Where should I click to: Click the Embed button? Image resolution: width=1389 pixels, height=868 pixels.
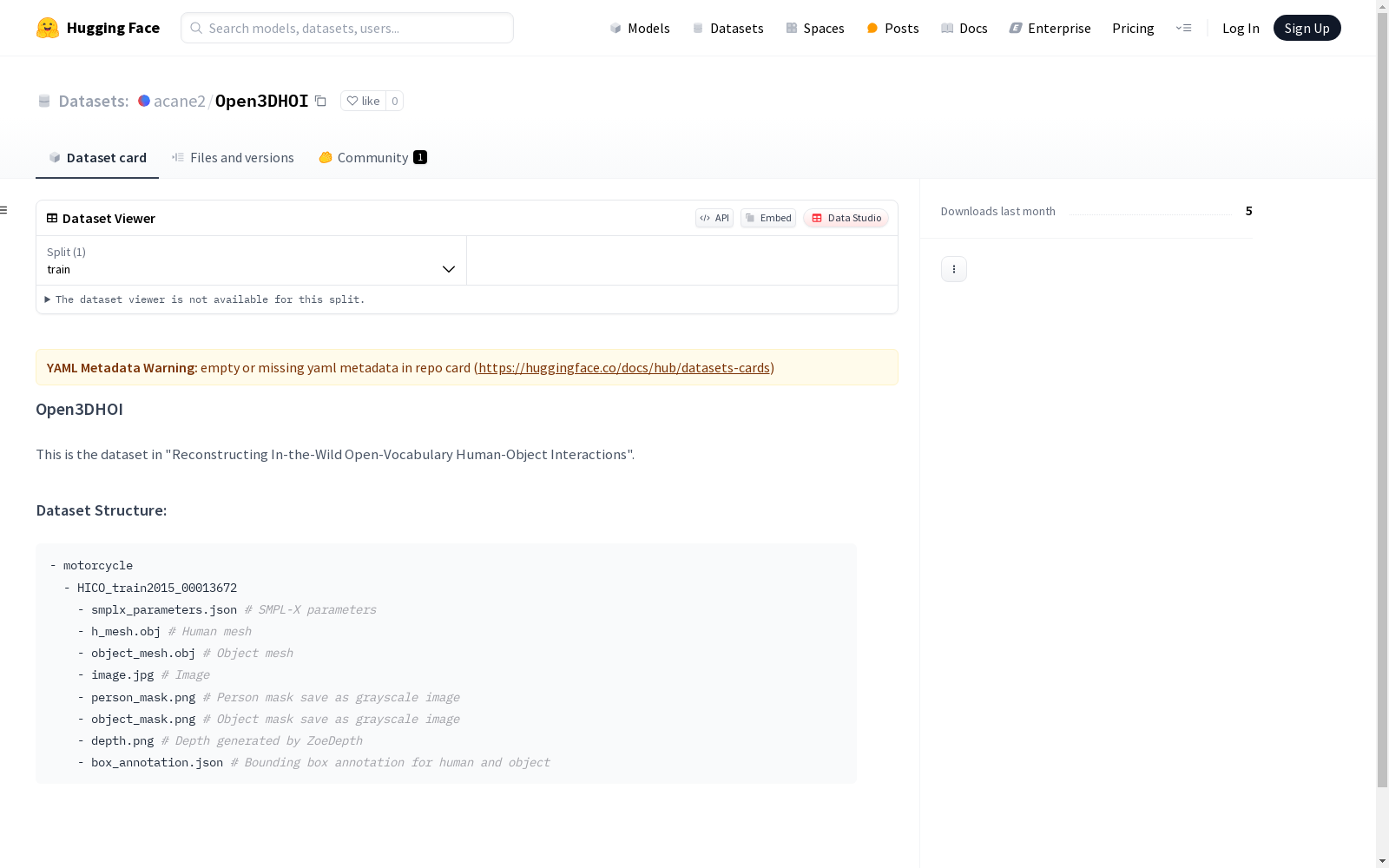click(768, 218)
